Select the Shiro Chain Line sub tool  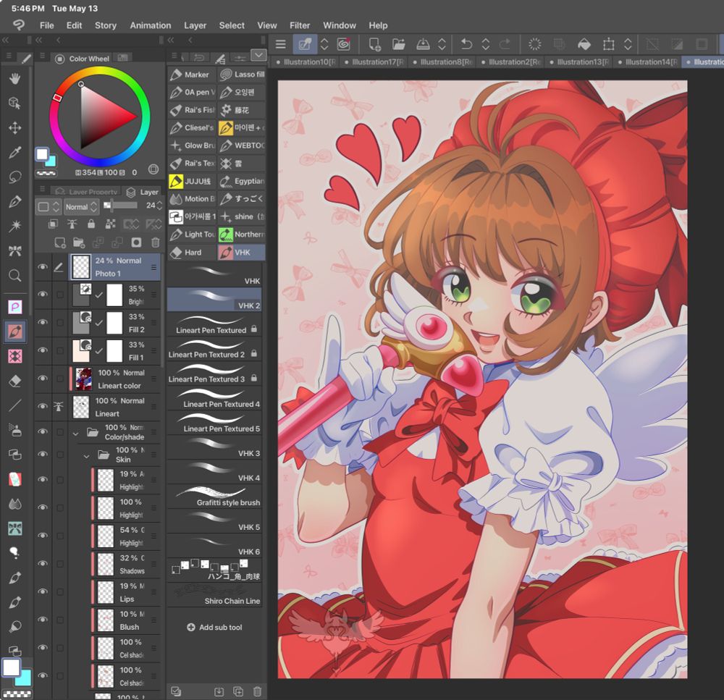pos(215,596)
